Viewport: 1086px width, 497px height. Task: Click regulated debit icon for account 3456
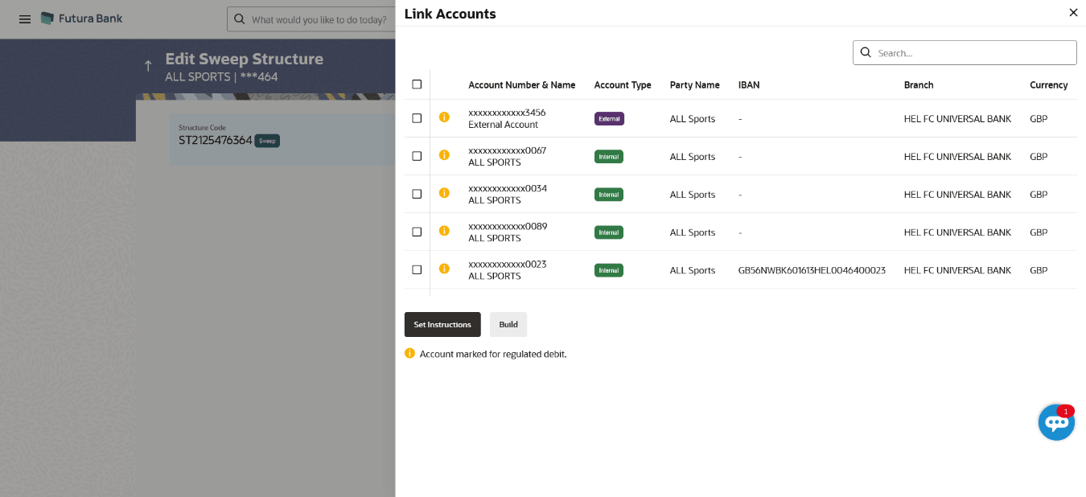444,117
